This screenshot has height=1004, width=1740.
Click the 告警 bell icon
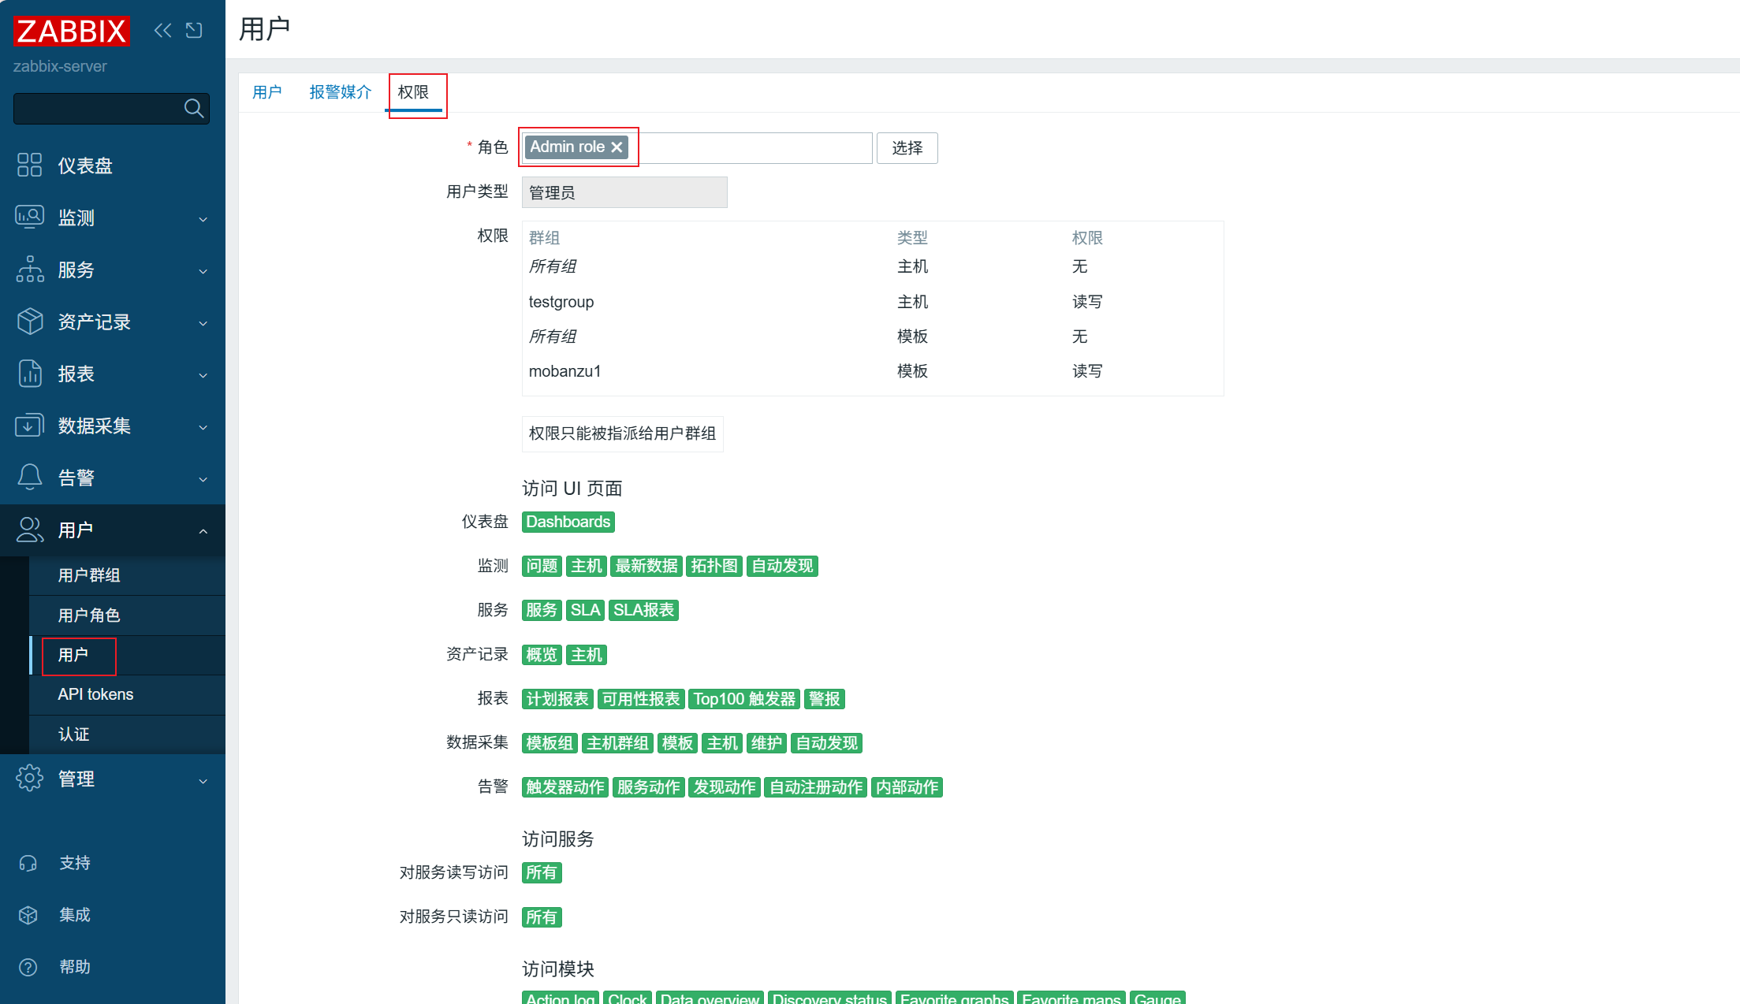[29, 478]
